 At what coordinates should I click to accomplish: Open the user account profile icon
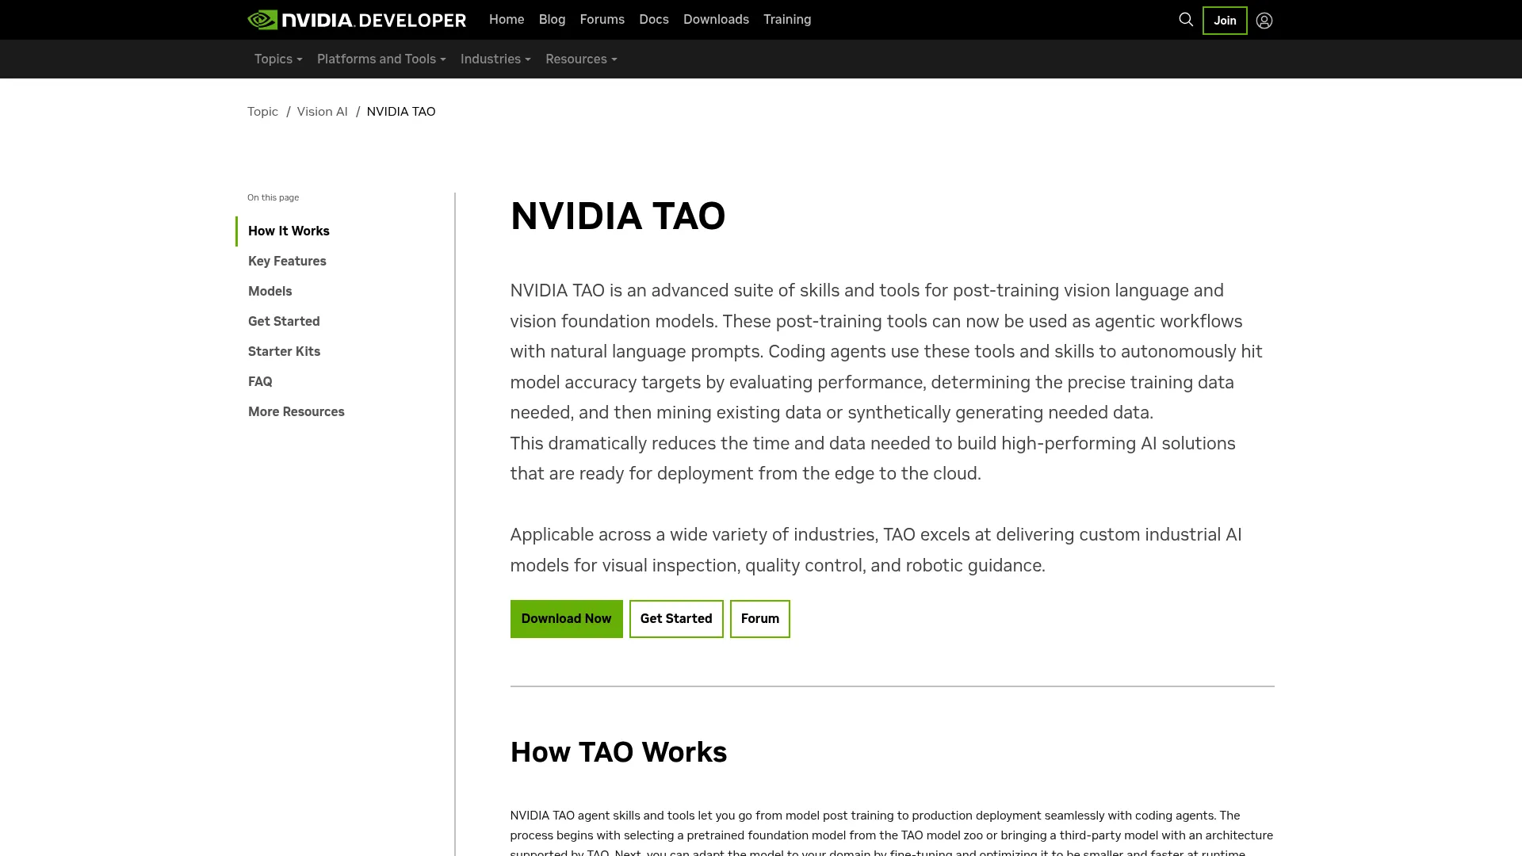pos(1264,21)
